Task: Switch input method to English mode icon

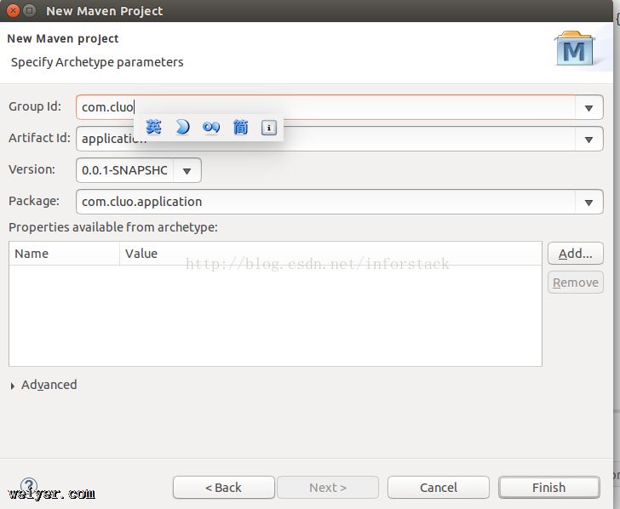Action: pyautogui.click(x=153, y=128)
